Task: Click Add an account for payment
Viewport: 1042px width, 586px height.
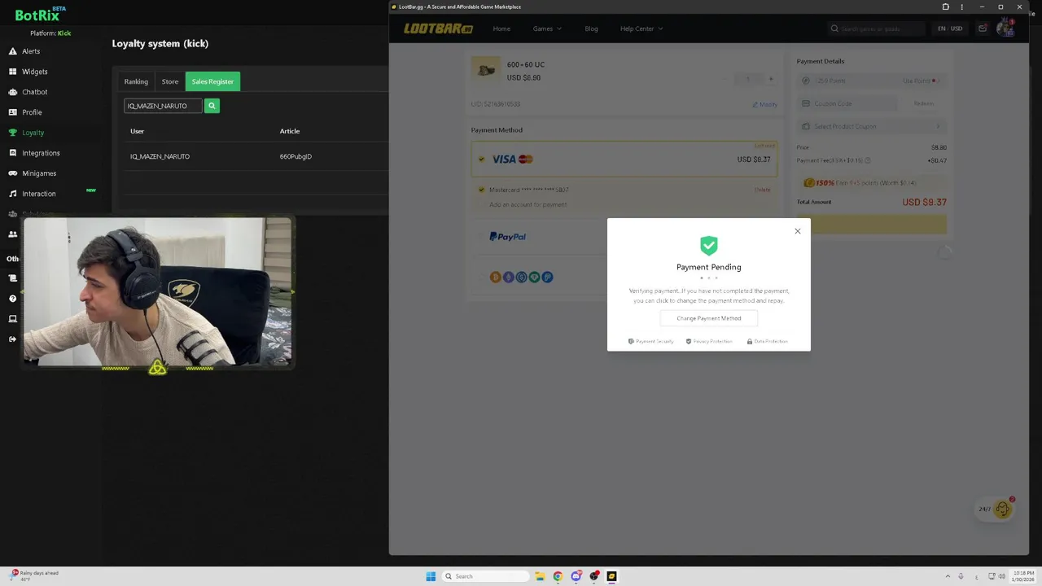Action: (528, 204)
